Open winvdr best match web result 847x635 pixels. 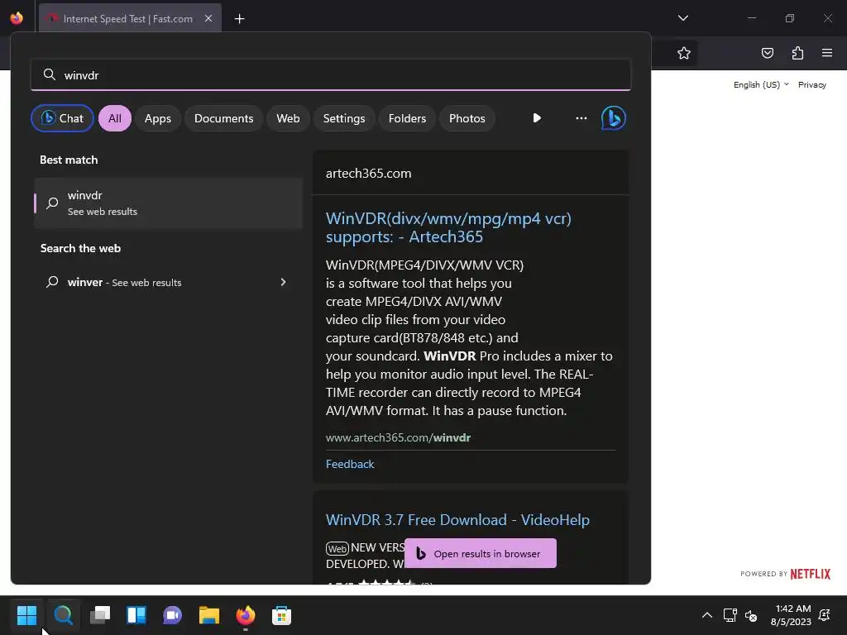169,203
